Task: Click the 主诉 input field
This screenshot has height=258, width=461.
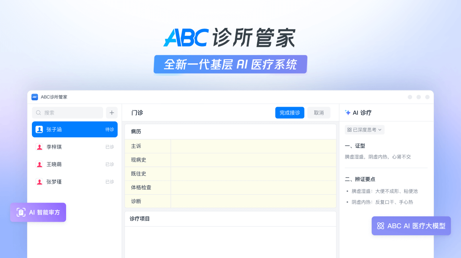Action: 253,146
